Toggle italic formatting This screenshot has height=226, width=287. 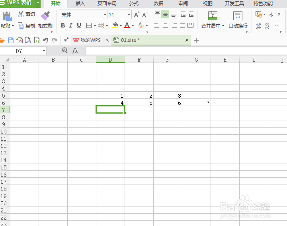click(71, 26)
